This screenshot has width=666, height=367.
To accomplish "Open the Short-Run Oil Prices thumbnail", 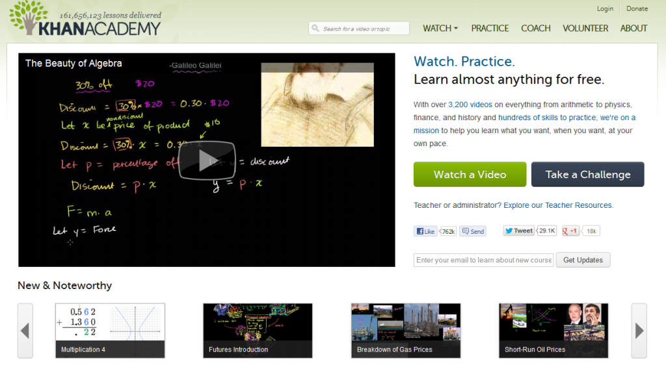I will [553, 331].
